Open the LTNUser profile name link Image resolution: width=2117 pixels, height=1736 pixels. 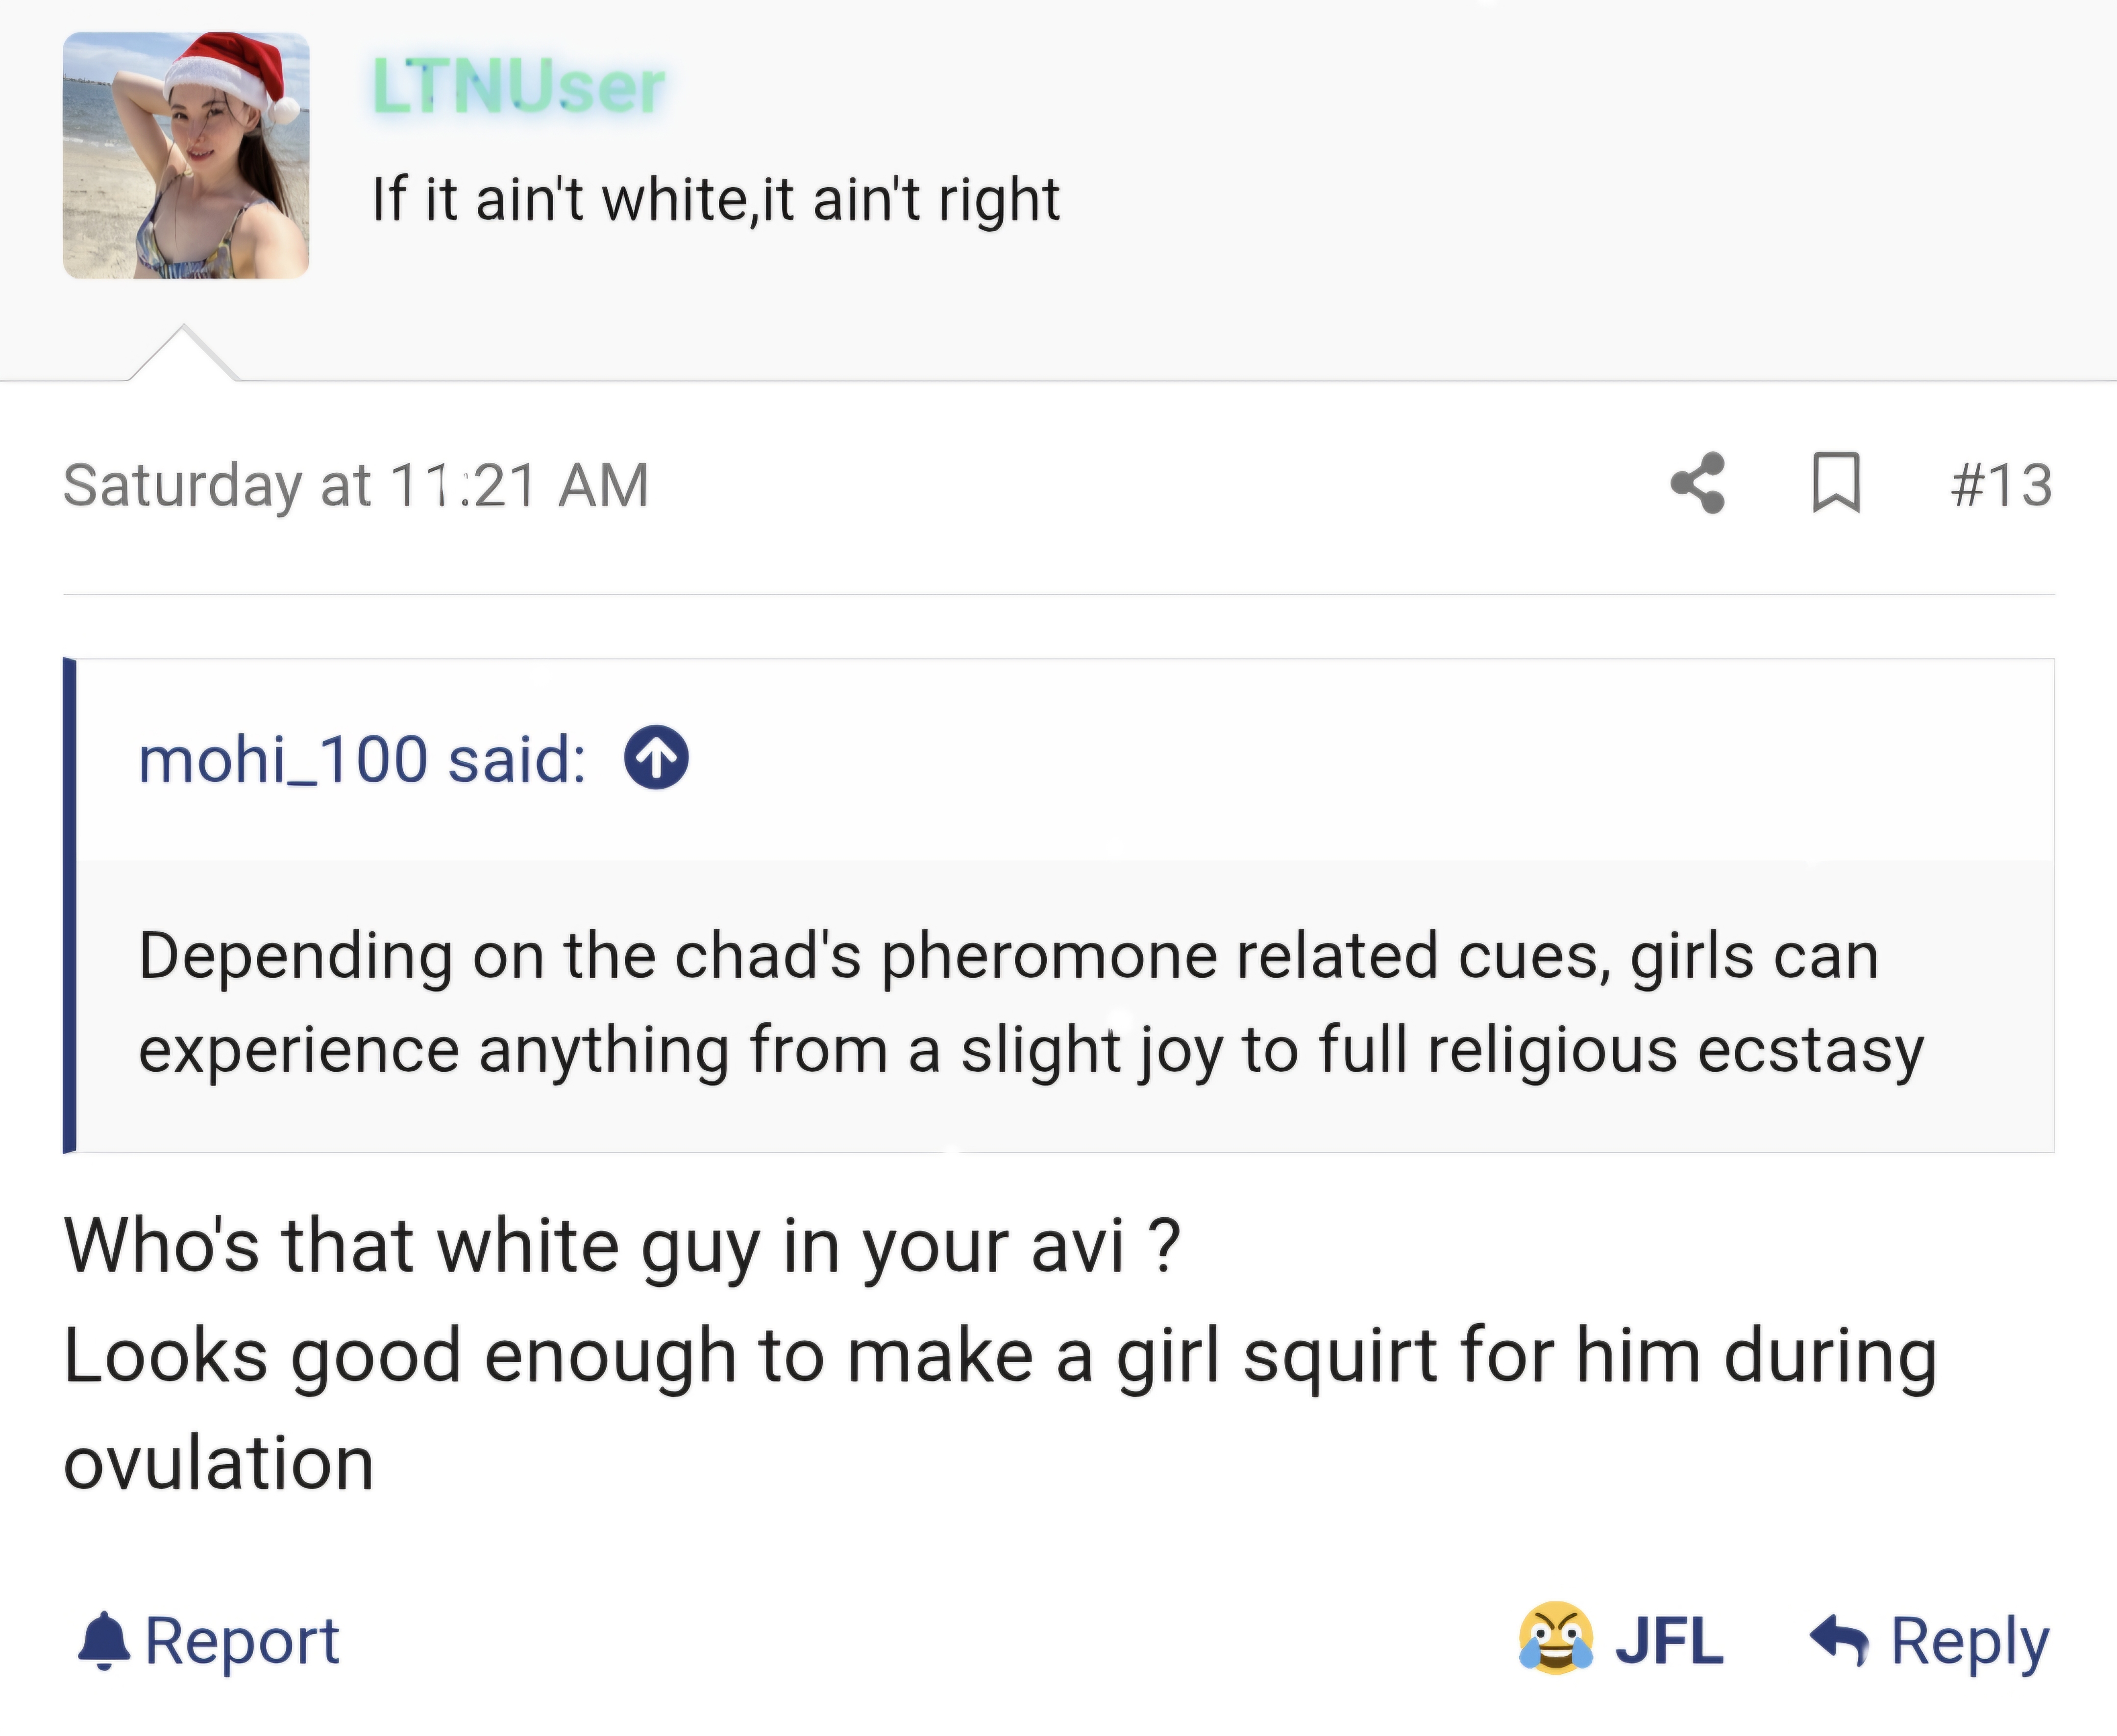(x=518, y=87)
